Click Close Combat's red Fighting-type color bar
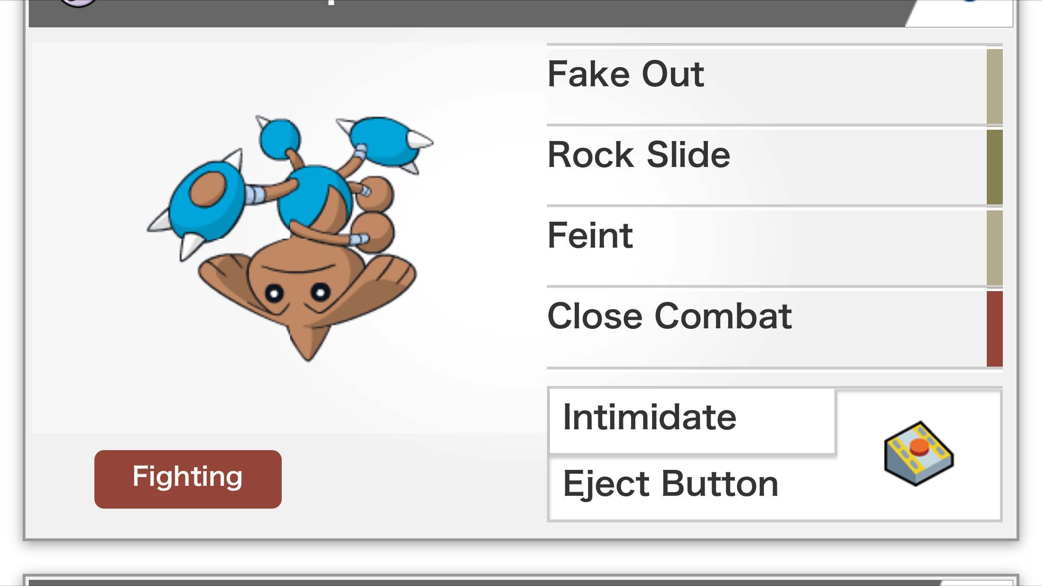This screenshot has height=586, width=1042. tap(995, 328)
